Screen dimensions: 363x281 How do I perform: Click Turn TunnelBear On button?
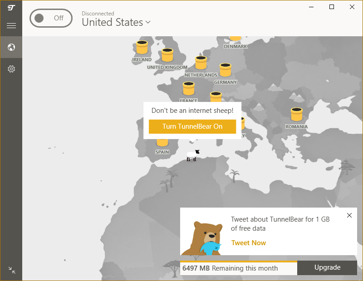tap(192, 126)
